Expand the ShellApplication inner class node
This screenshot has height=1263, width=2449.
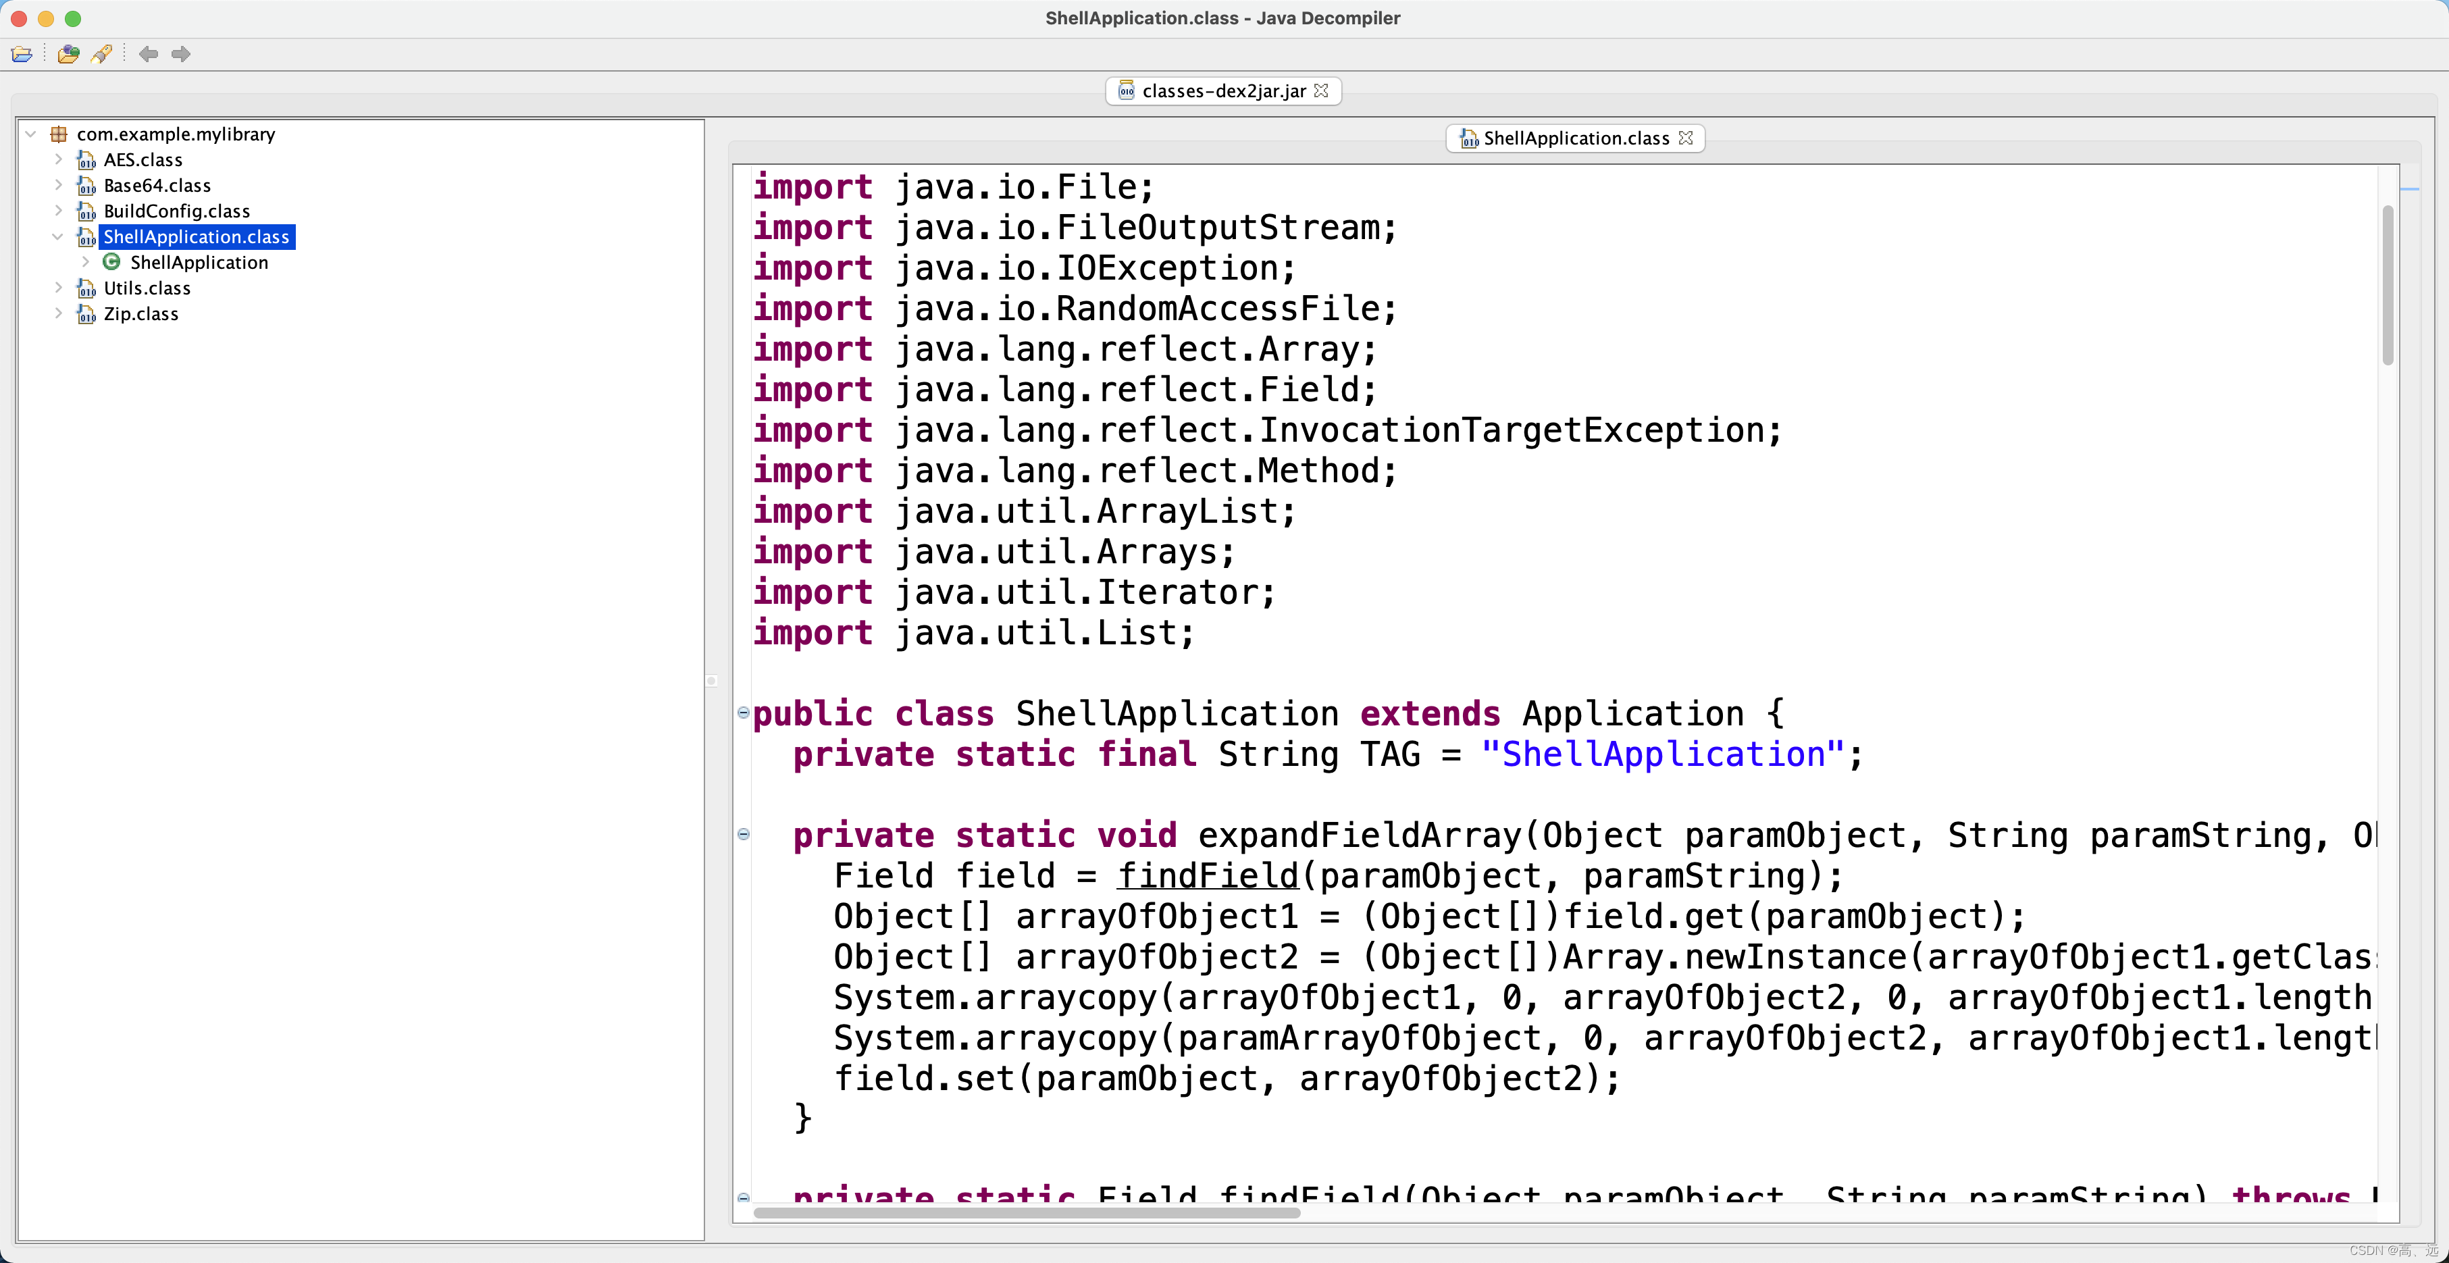[84, 261]
